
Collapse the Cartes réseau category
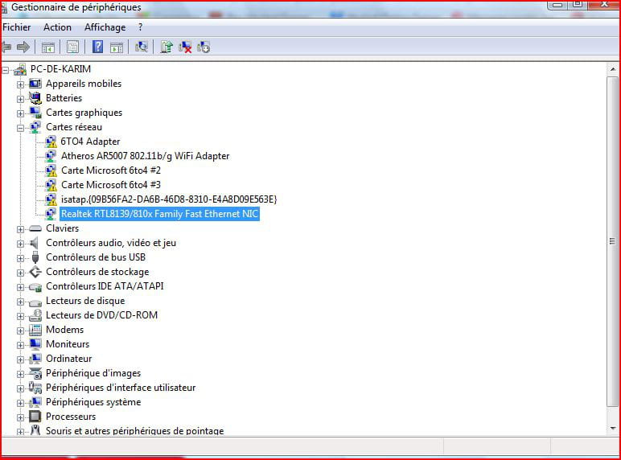click(x=20, y=127)
